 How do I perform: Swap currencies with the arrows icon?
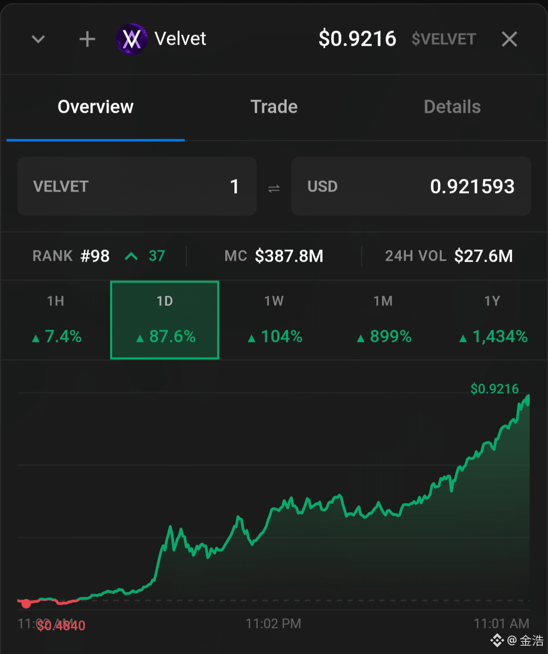tap(274, 189)
